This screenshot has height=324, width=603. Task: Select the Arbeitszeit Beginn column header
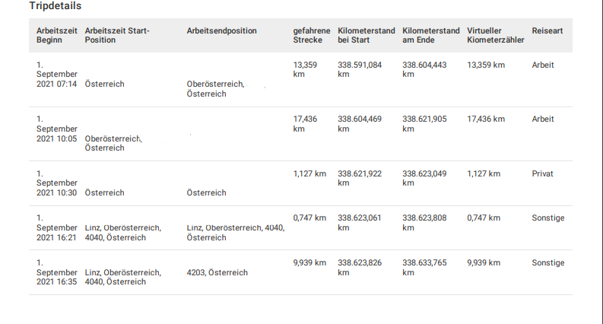[x=57, y=36]
